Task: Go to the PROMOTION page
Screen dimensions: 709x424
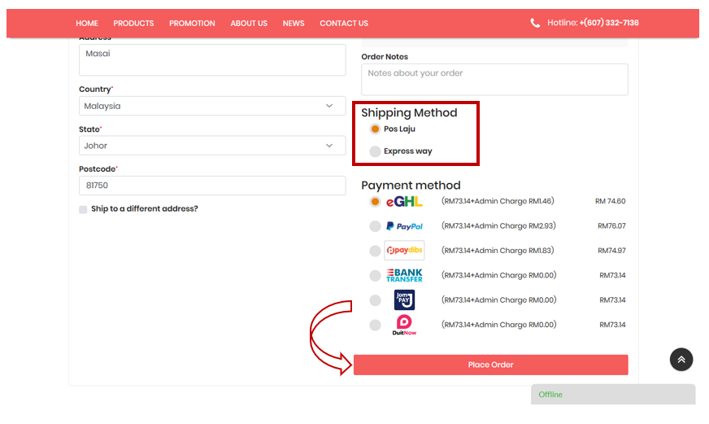Action: 192,23
